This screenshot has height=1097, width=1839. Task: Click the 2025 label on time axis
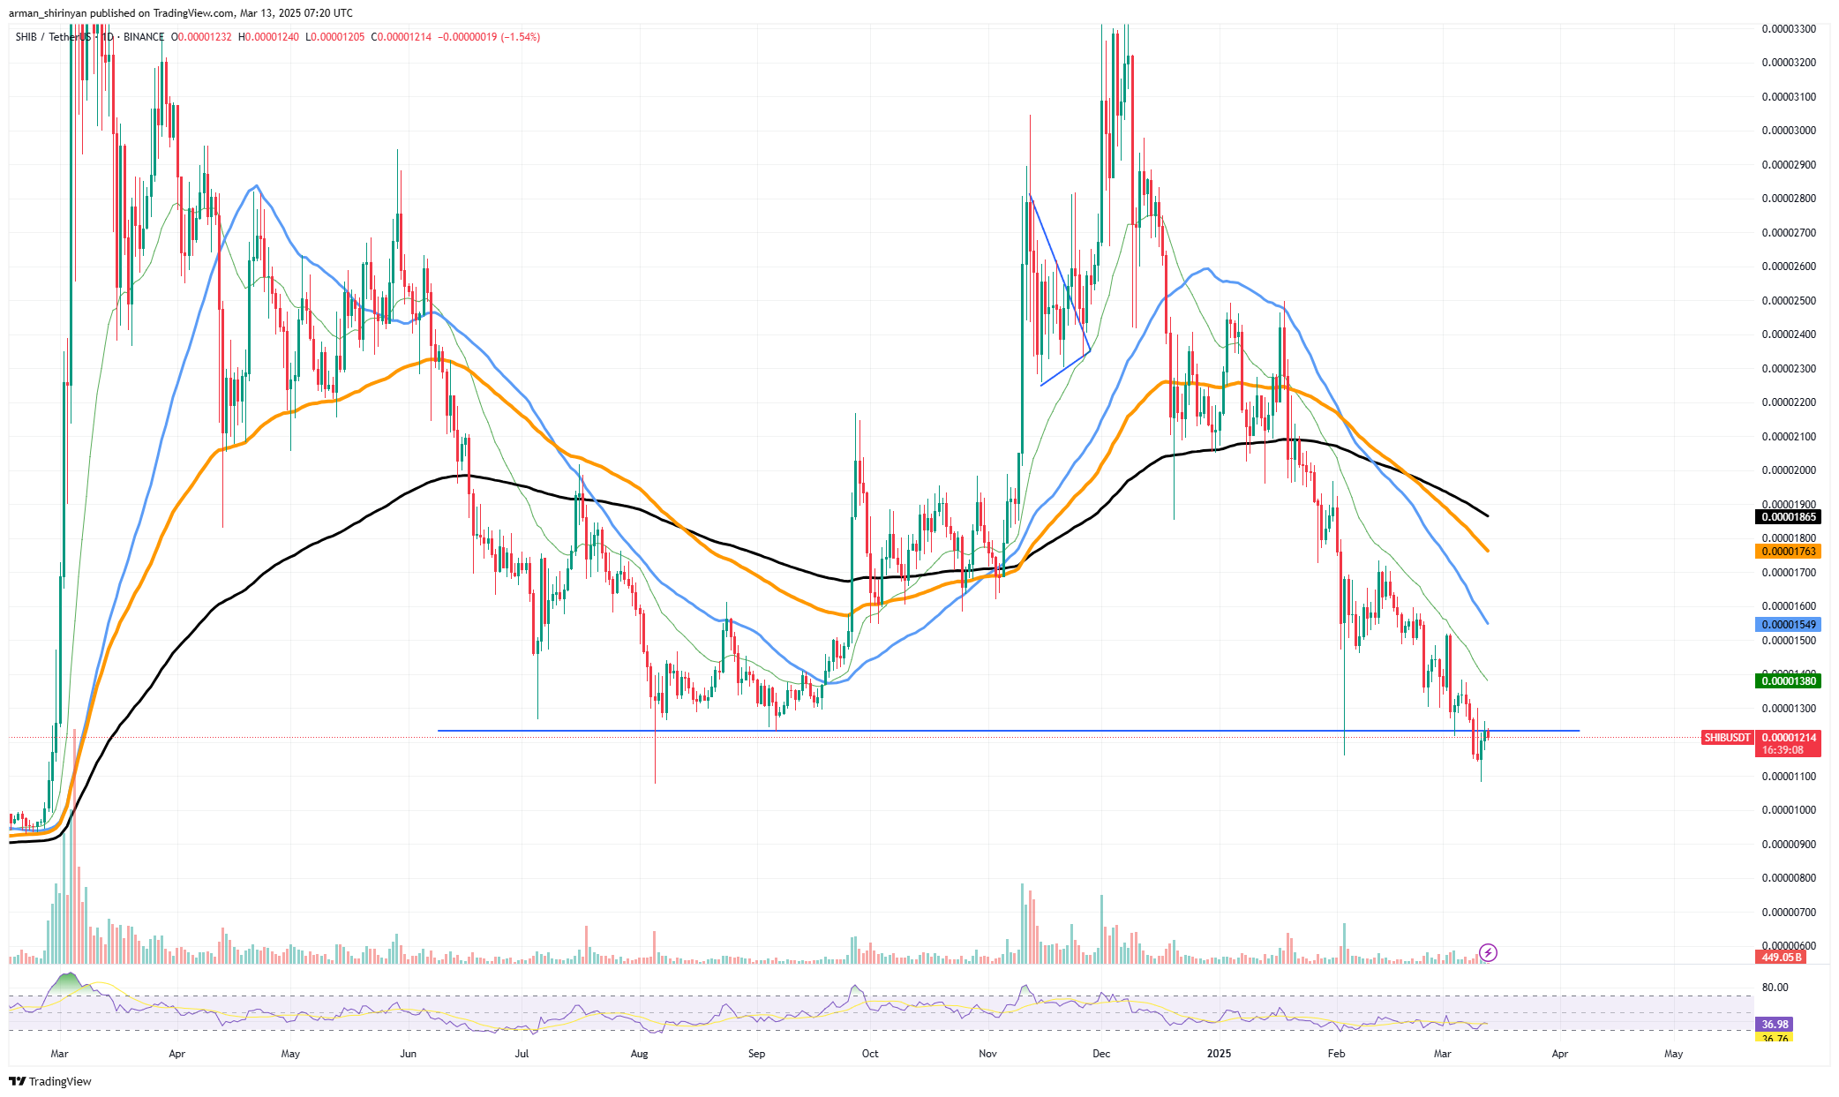tap(1219, 1054)
